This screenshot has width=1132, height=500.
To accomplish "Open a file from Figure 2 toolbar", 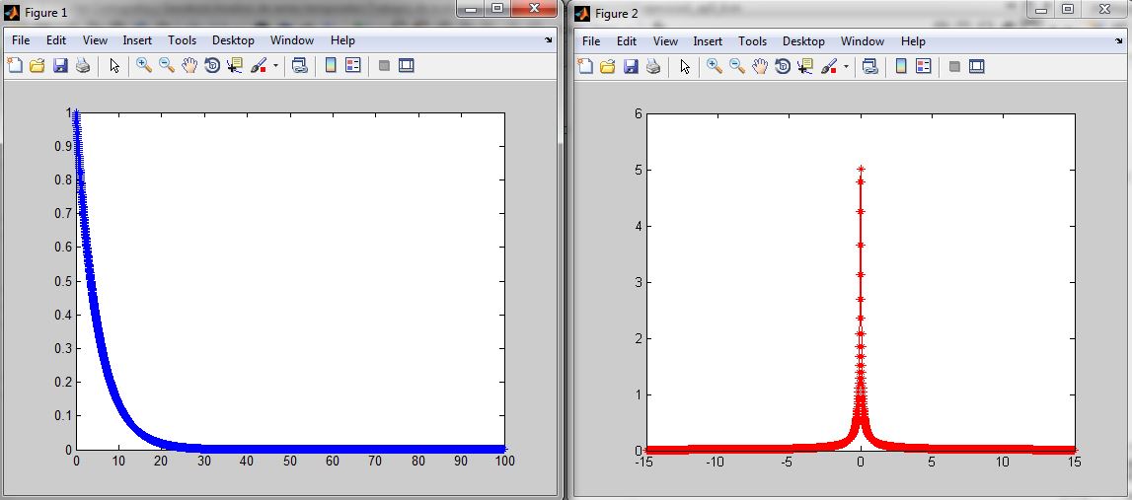I will coord(607,66).
